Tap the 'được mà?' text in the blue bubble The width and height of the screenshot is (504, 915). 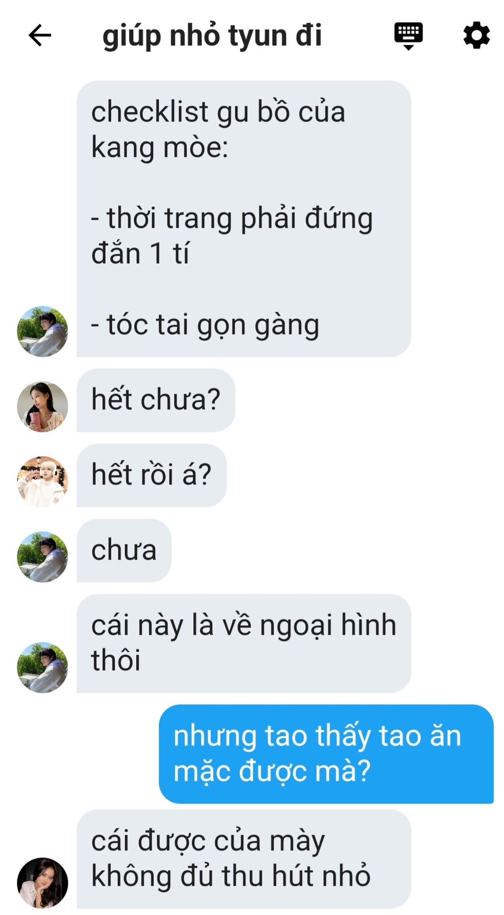click(305, 771)
